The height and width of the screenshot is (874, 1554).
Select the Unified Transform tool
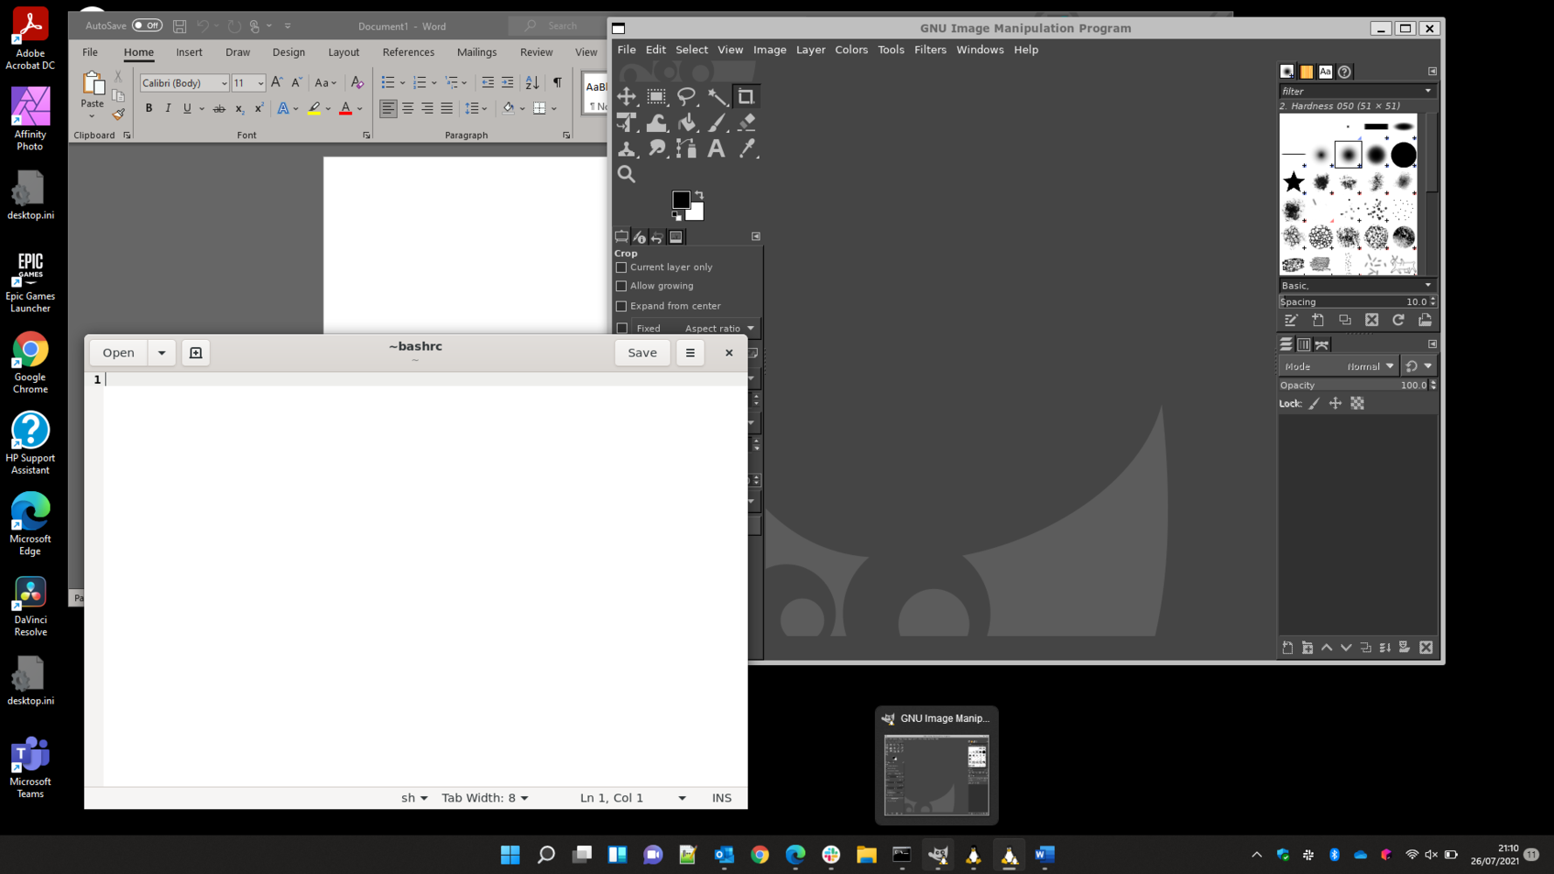click(627, 122)
